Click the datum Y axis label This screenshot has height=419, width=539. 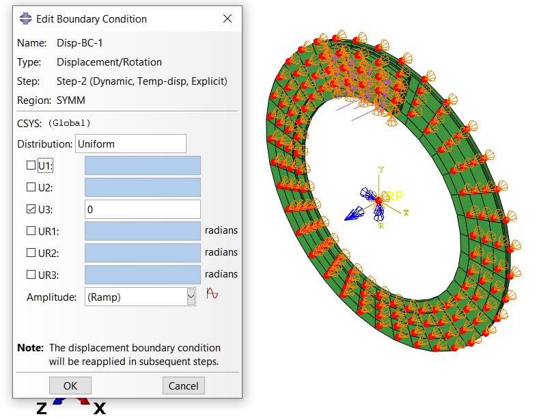[381, 170]
